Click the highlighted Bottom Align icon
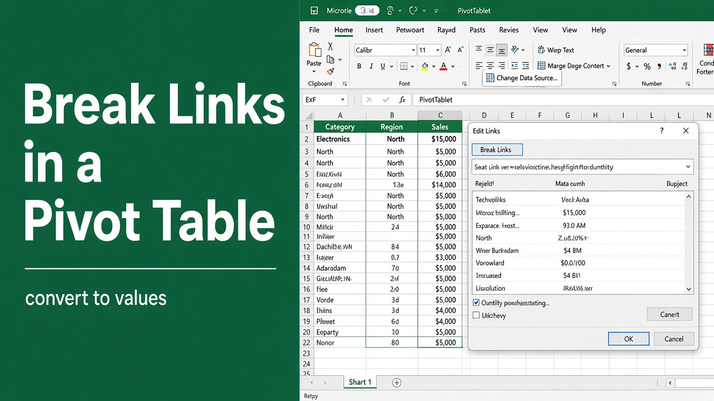714x401 pixels. pyautogui.click(x=502, y=50)
